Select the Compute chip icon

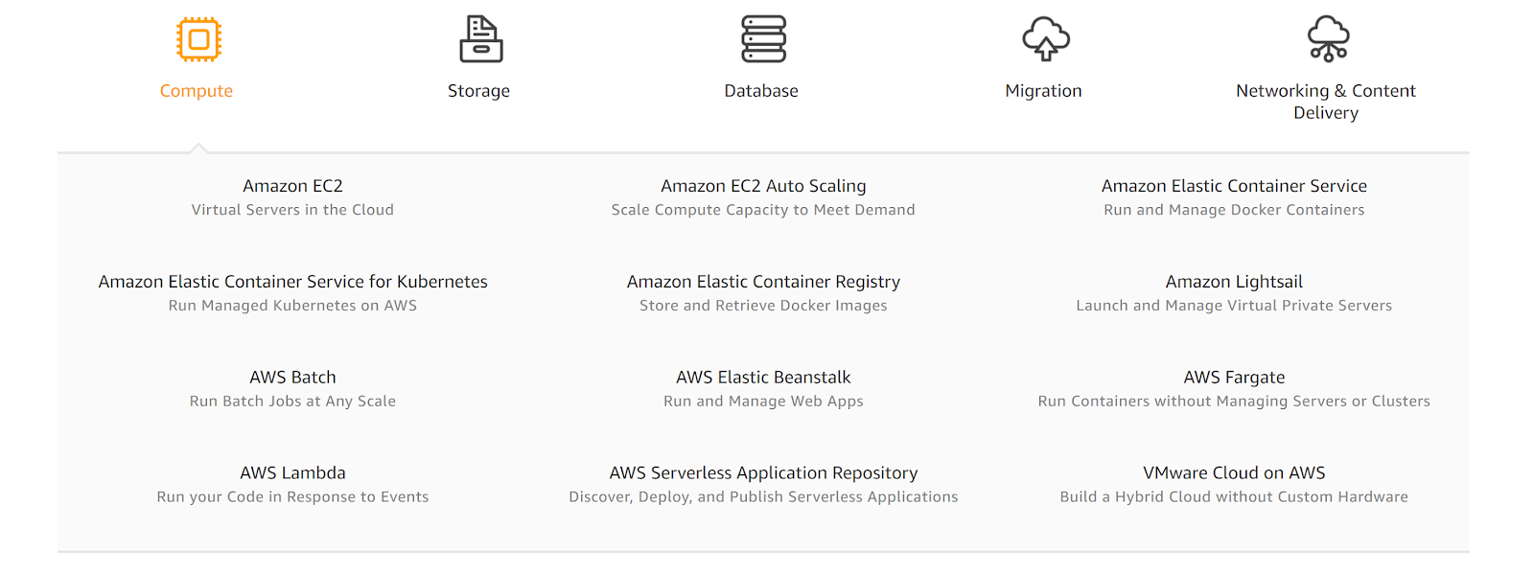pyautogui.click(x=197, y=38)
